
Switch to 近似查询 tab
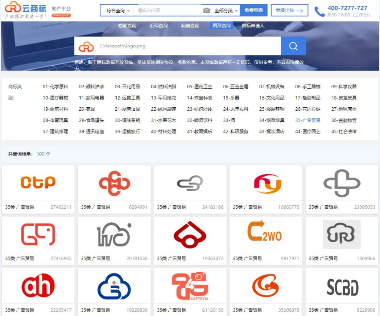click(x=159, y=26)
